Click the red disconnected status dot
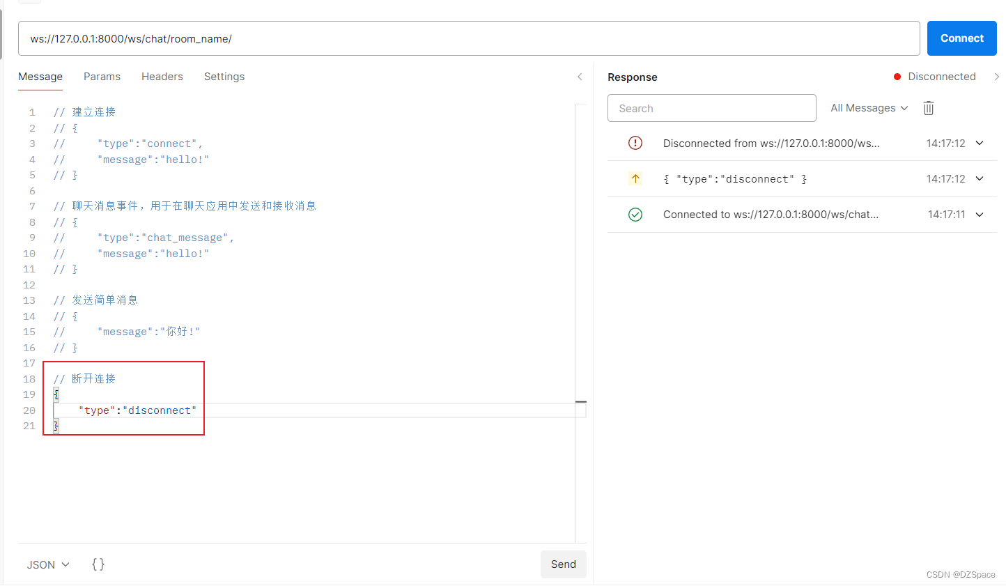 [x=896, y=77]
